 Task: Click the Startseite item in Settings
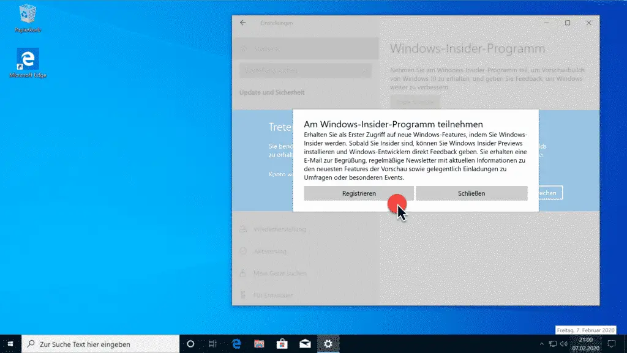(306, 49)
